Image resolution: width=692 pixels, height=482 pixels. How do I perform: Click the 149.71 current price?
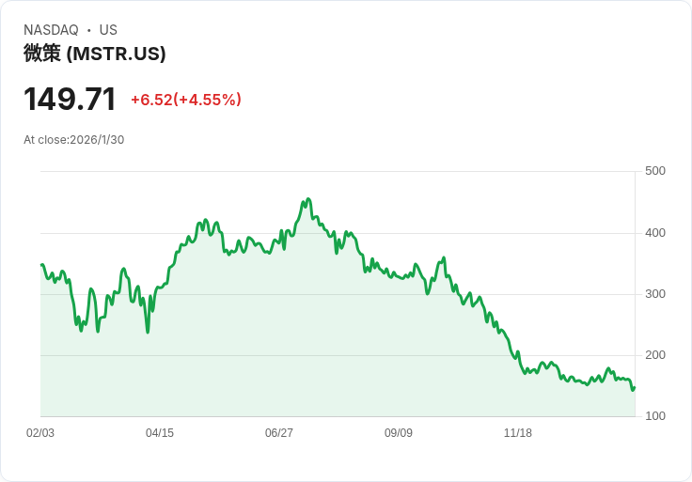(70, 99)
